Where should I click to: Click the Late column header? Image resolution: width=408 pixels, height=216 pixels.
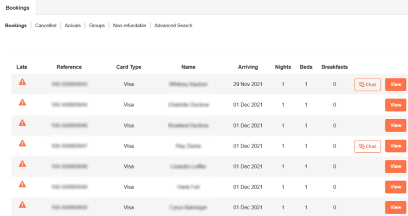[x=22, y=67]
